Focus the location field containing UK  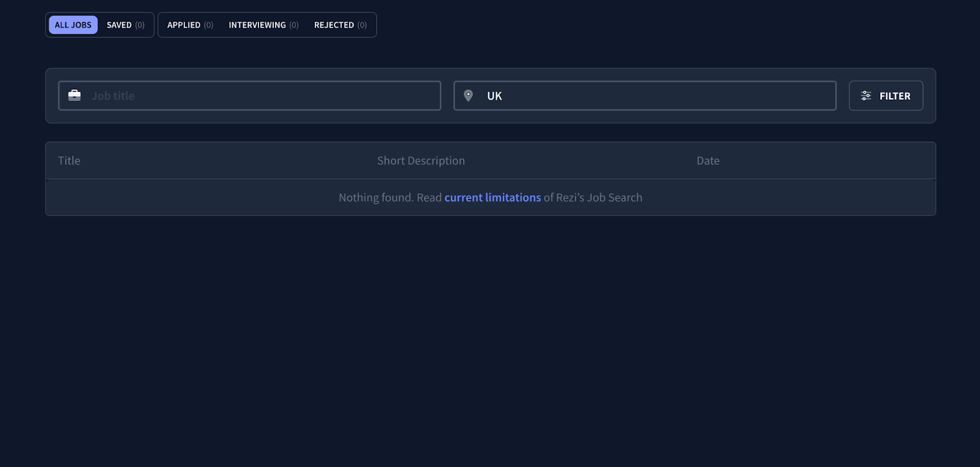point(645,95)
